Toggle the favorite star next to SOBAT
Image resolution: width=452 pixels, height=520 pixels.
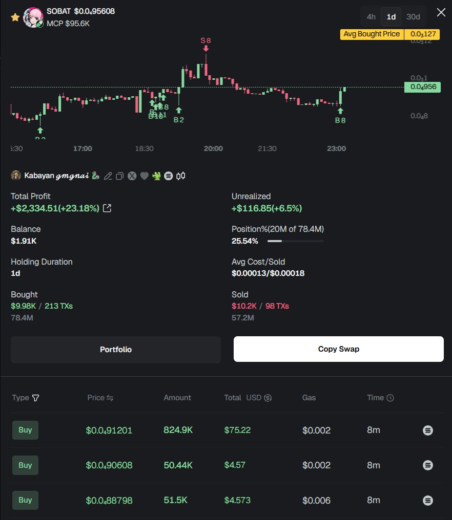pyautogui.click(x=15, y=17)
